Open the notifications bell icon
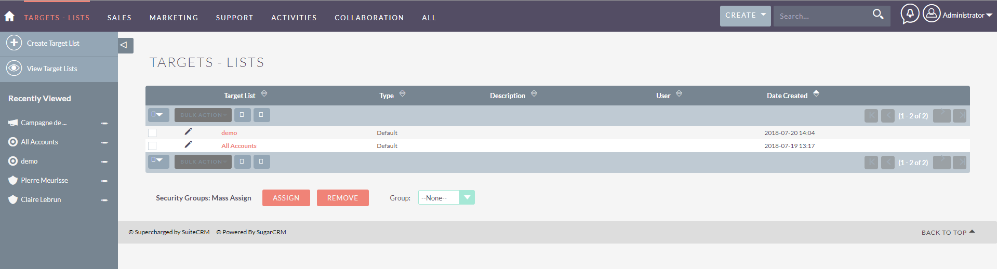The width and height of the screenshot is (997, 269). (x=910, y=14)
